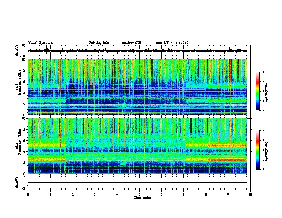Click the "ch.1(V)" waveform axis label
This screenshot has width=282, height=218.
17,51
